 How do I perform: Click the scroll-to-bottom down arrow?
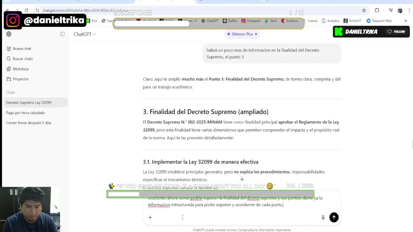point(242,179)
